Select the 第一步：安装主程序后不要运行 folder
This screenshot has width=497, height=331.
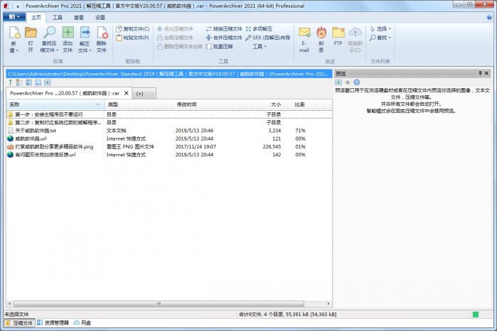(169, 114)
